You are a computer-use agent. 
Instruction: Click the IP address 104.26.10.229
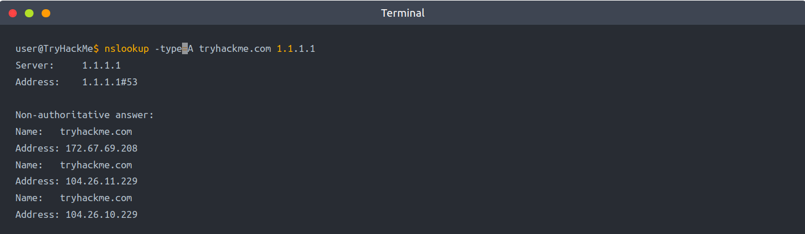(101, 215)
